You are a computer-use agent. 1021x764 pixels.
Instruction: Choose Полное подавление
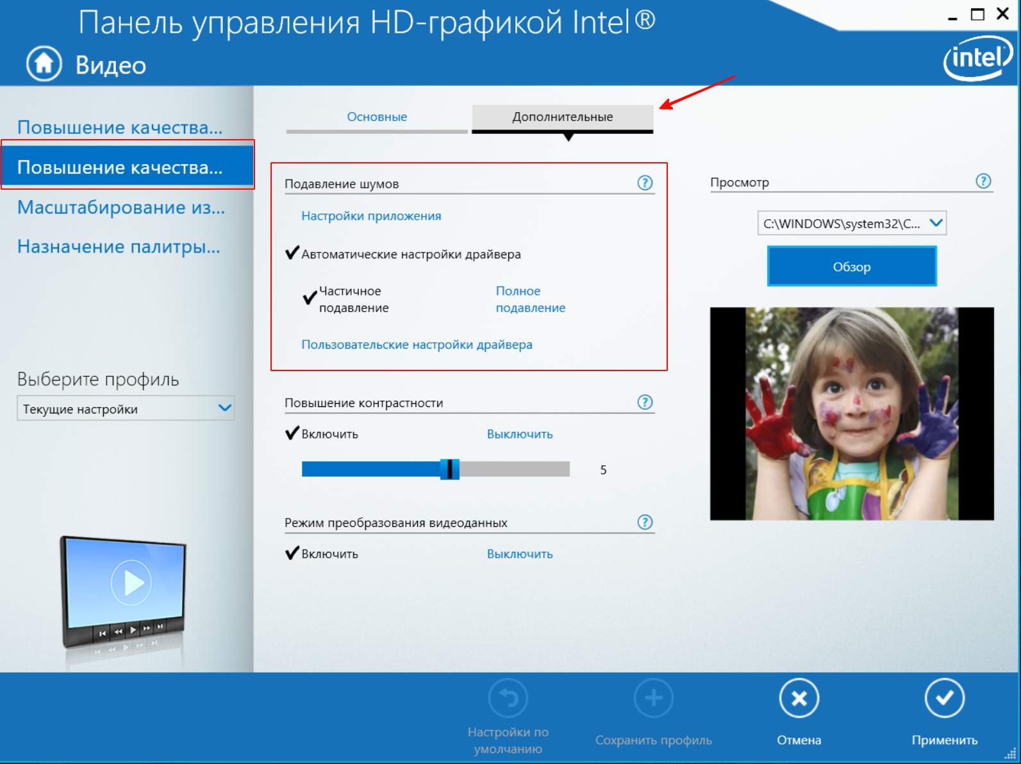[530, 299]
